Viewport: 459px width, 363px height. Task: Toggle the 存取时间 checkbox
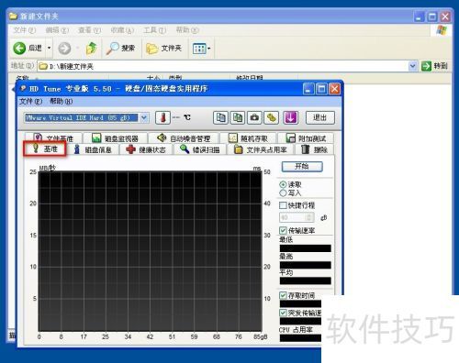tap(283, 295)
